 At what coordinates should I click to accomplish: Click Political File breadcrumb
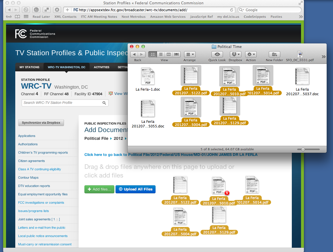coord(96,138)
